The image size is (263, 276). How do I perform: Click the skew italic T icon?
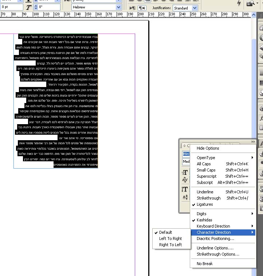tap(28, 7)
